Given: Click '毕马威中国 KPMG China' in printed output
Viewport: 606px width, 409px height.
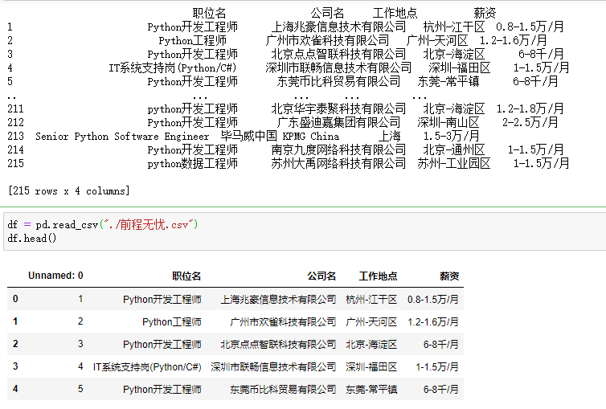Looking at the screenshot, I should tap(280, 136).
